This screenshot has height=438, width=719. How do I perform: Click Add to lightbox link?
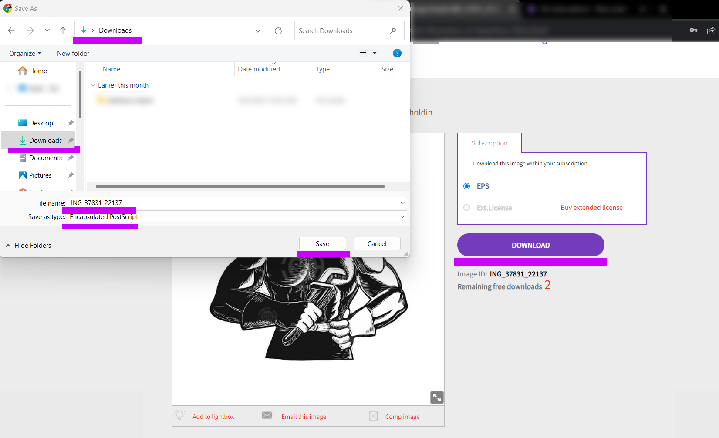pyautogui.click(x=213, y=417)
